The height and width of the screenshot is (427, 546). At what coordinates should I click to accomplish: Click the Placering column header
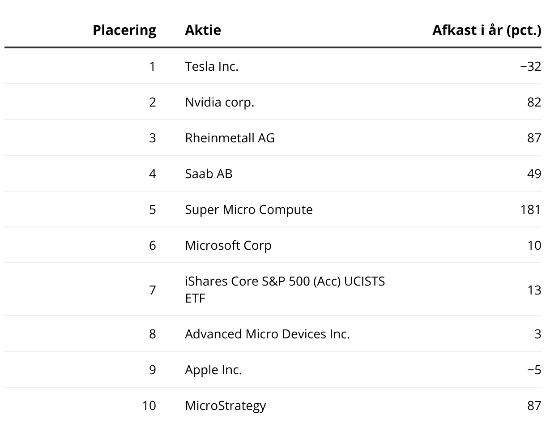124,30
